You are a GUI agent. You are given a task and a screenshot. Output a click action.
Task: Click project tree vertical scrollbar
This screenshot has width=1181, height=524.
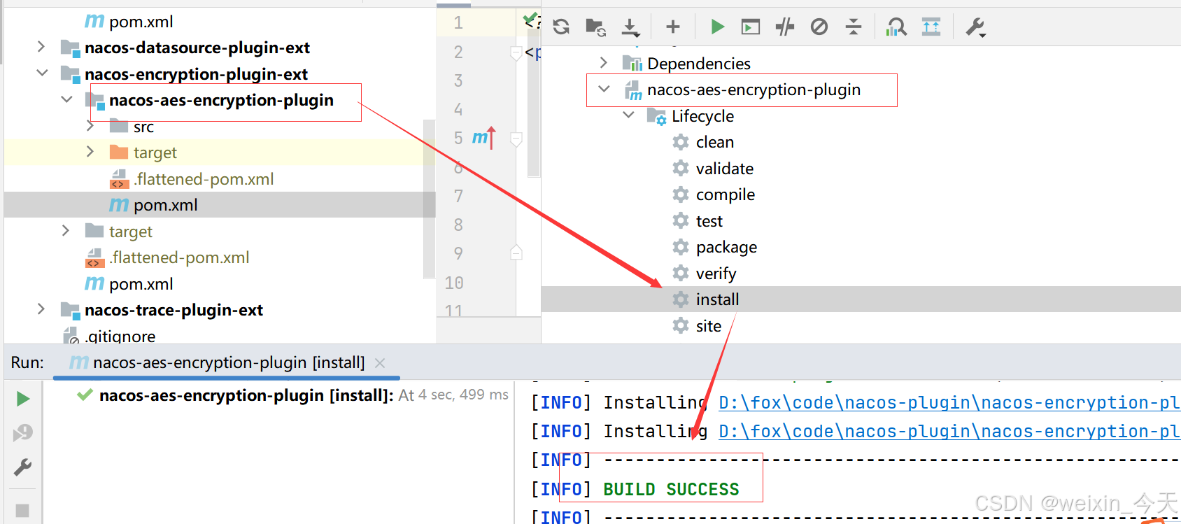[429, 199]
